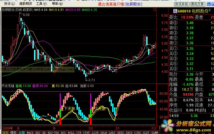Click the 白:53.86 value
Viewport: 214px width, 134px height.
[72, 86]
